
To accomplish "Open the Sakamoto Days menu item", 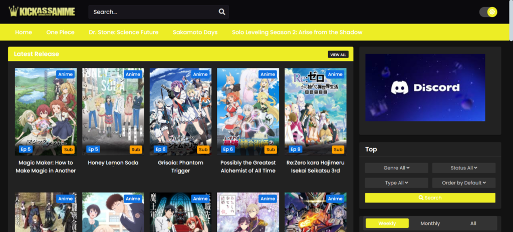I will point(195,32).
